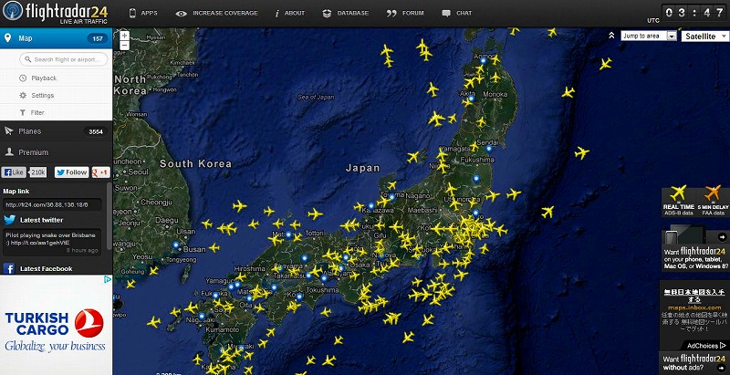
Task: Zoom in with the map plus button
Action: coord(124,36)
